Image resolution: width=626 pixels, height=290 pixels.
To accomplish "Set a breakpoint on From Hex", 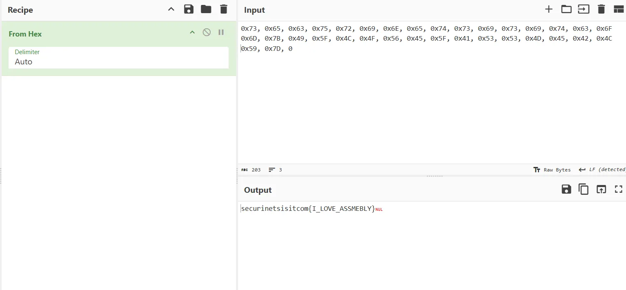I will point(221,32).
